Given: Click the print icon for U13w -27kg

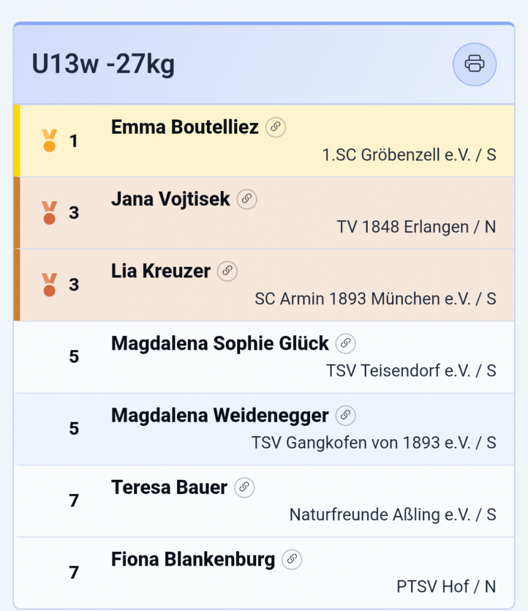Looking at the screenshot, I should coord(474,63).
